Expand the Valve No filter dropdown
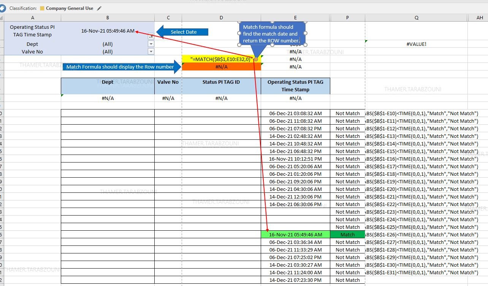This screenshot has height=286, width=488. 151,52
